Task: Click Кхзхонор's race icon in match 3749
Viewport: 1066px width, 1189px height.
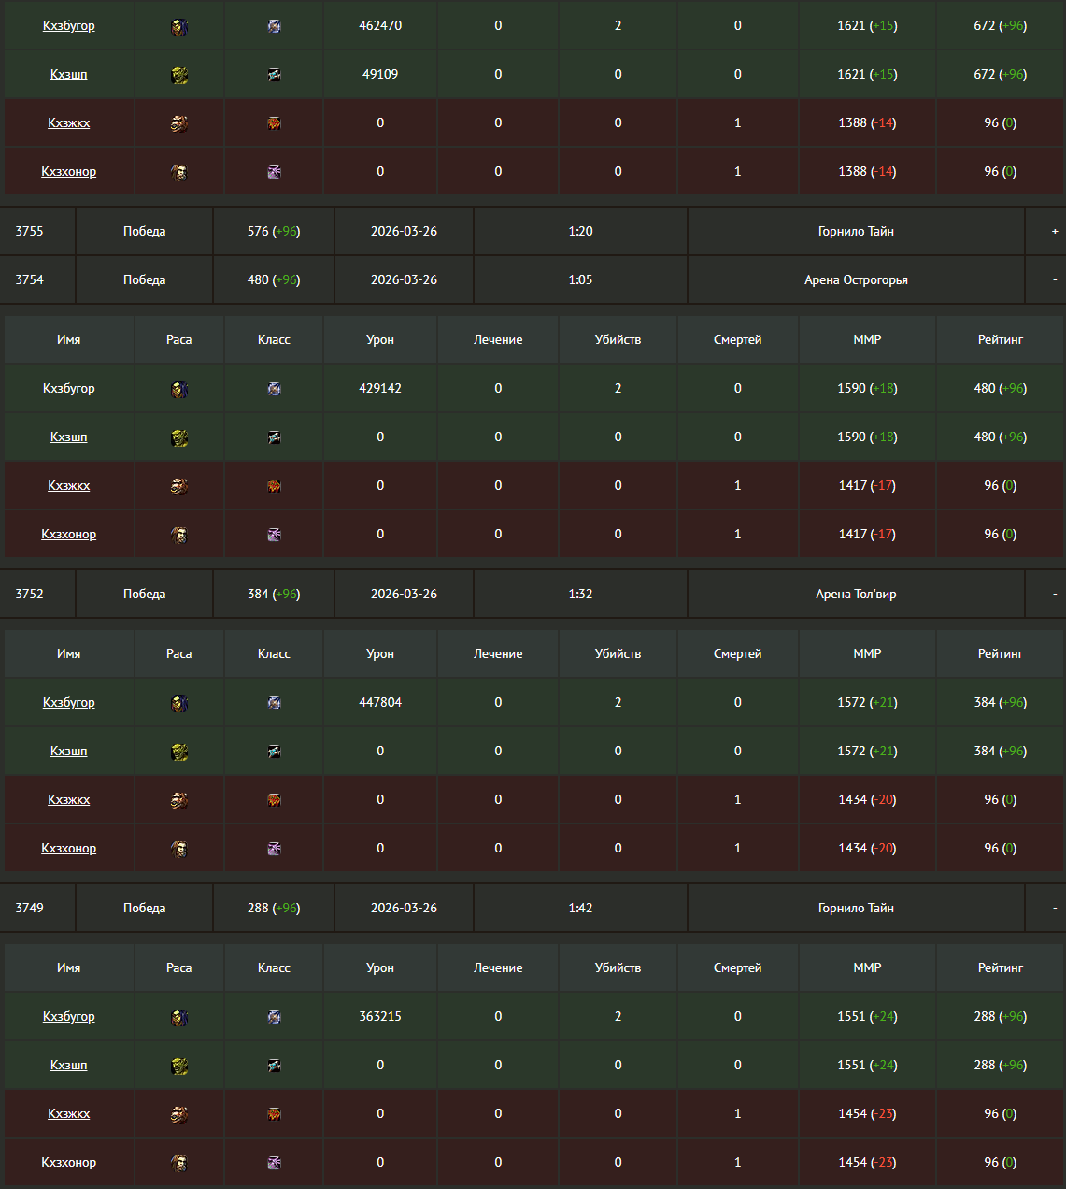Action: click(x=179, y=1163)
